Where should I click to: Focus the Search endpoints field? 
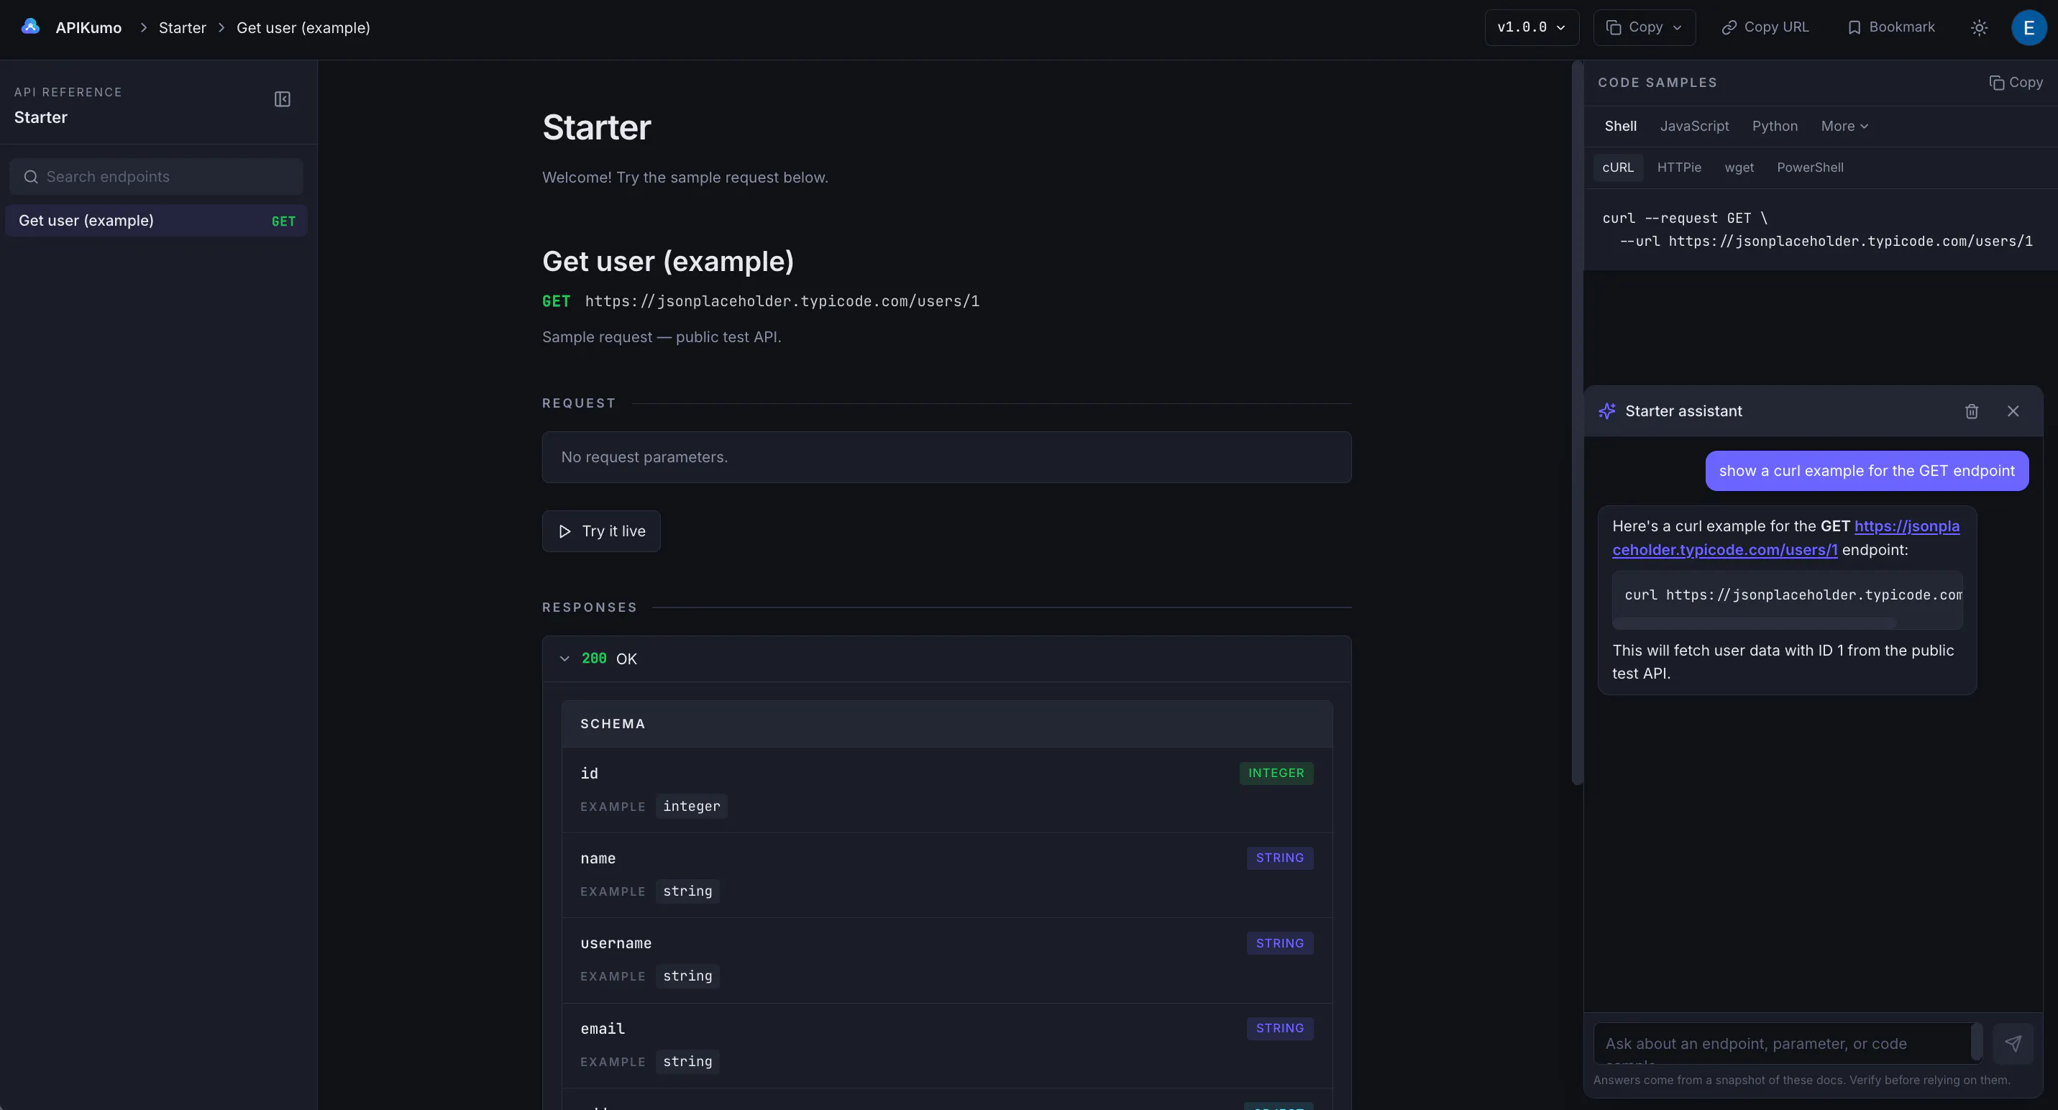click(157, 176)
